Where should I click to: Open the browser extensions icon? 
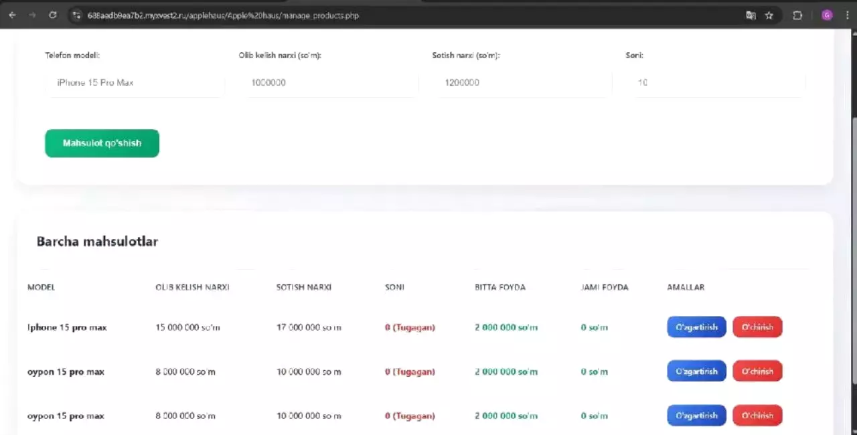(x=797, y=15)
